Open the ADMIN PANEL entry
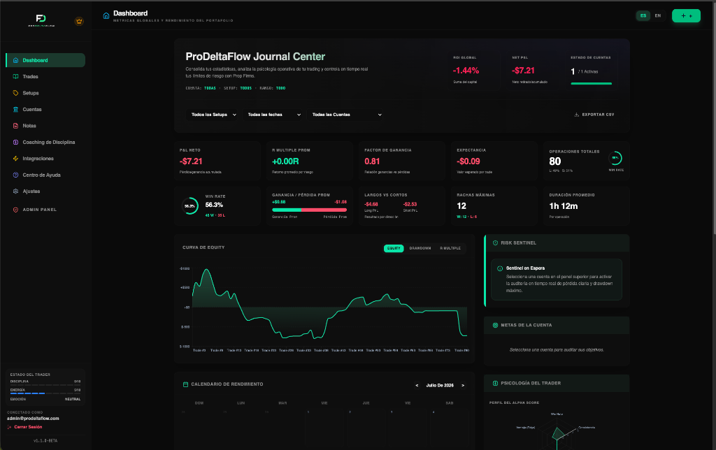The height and width of the screenshot is (450, 716). [x=45, y=210]
